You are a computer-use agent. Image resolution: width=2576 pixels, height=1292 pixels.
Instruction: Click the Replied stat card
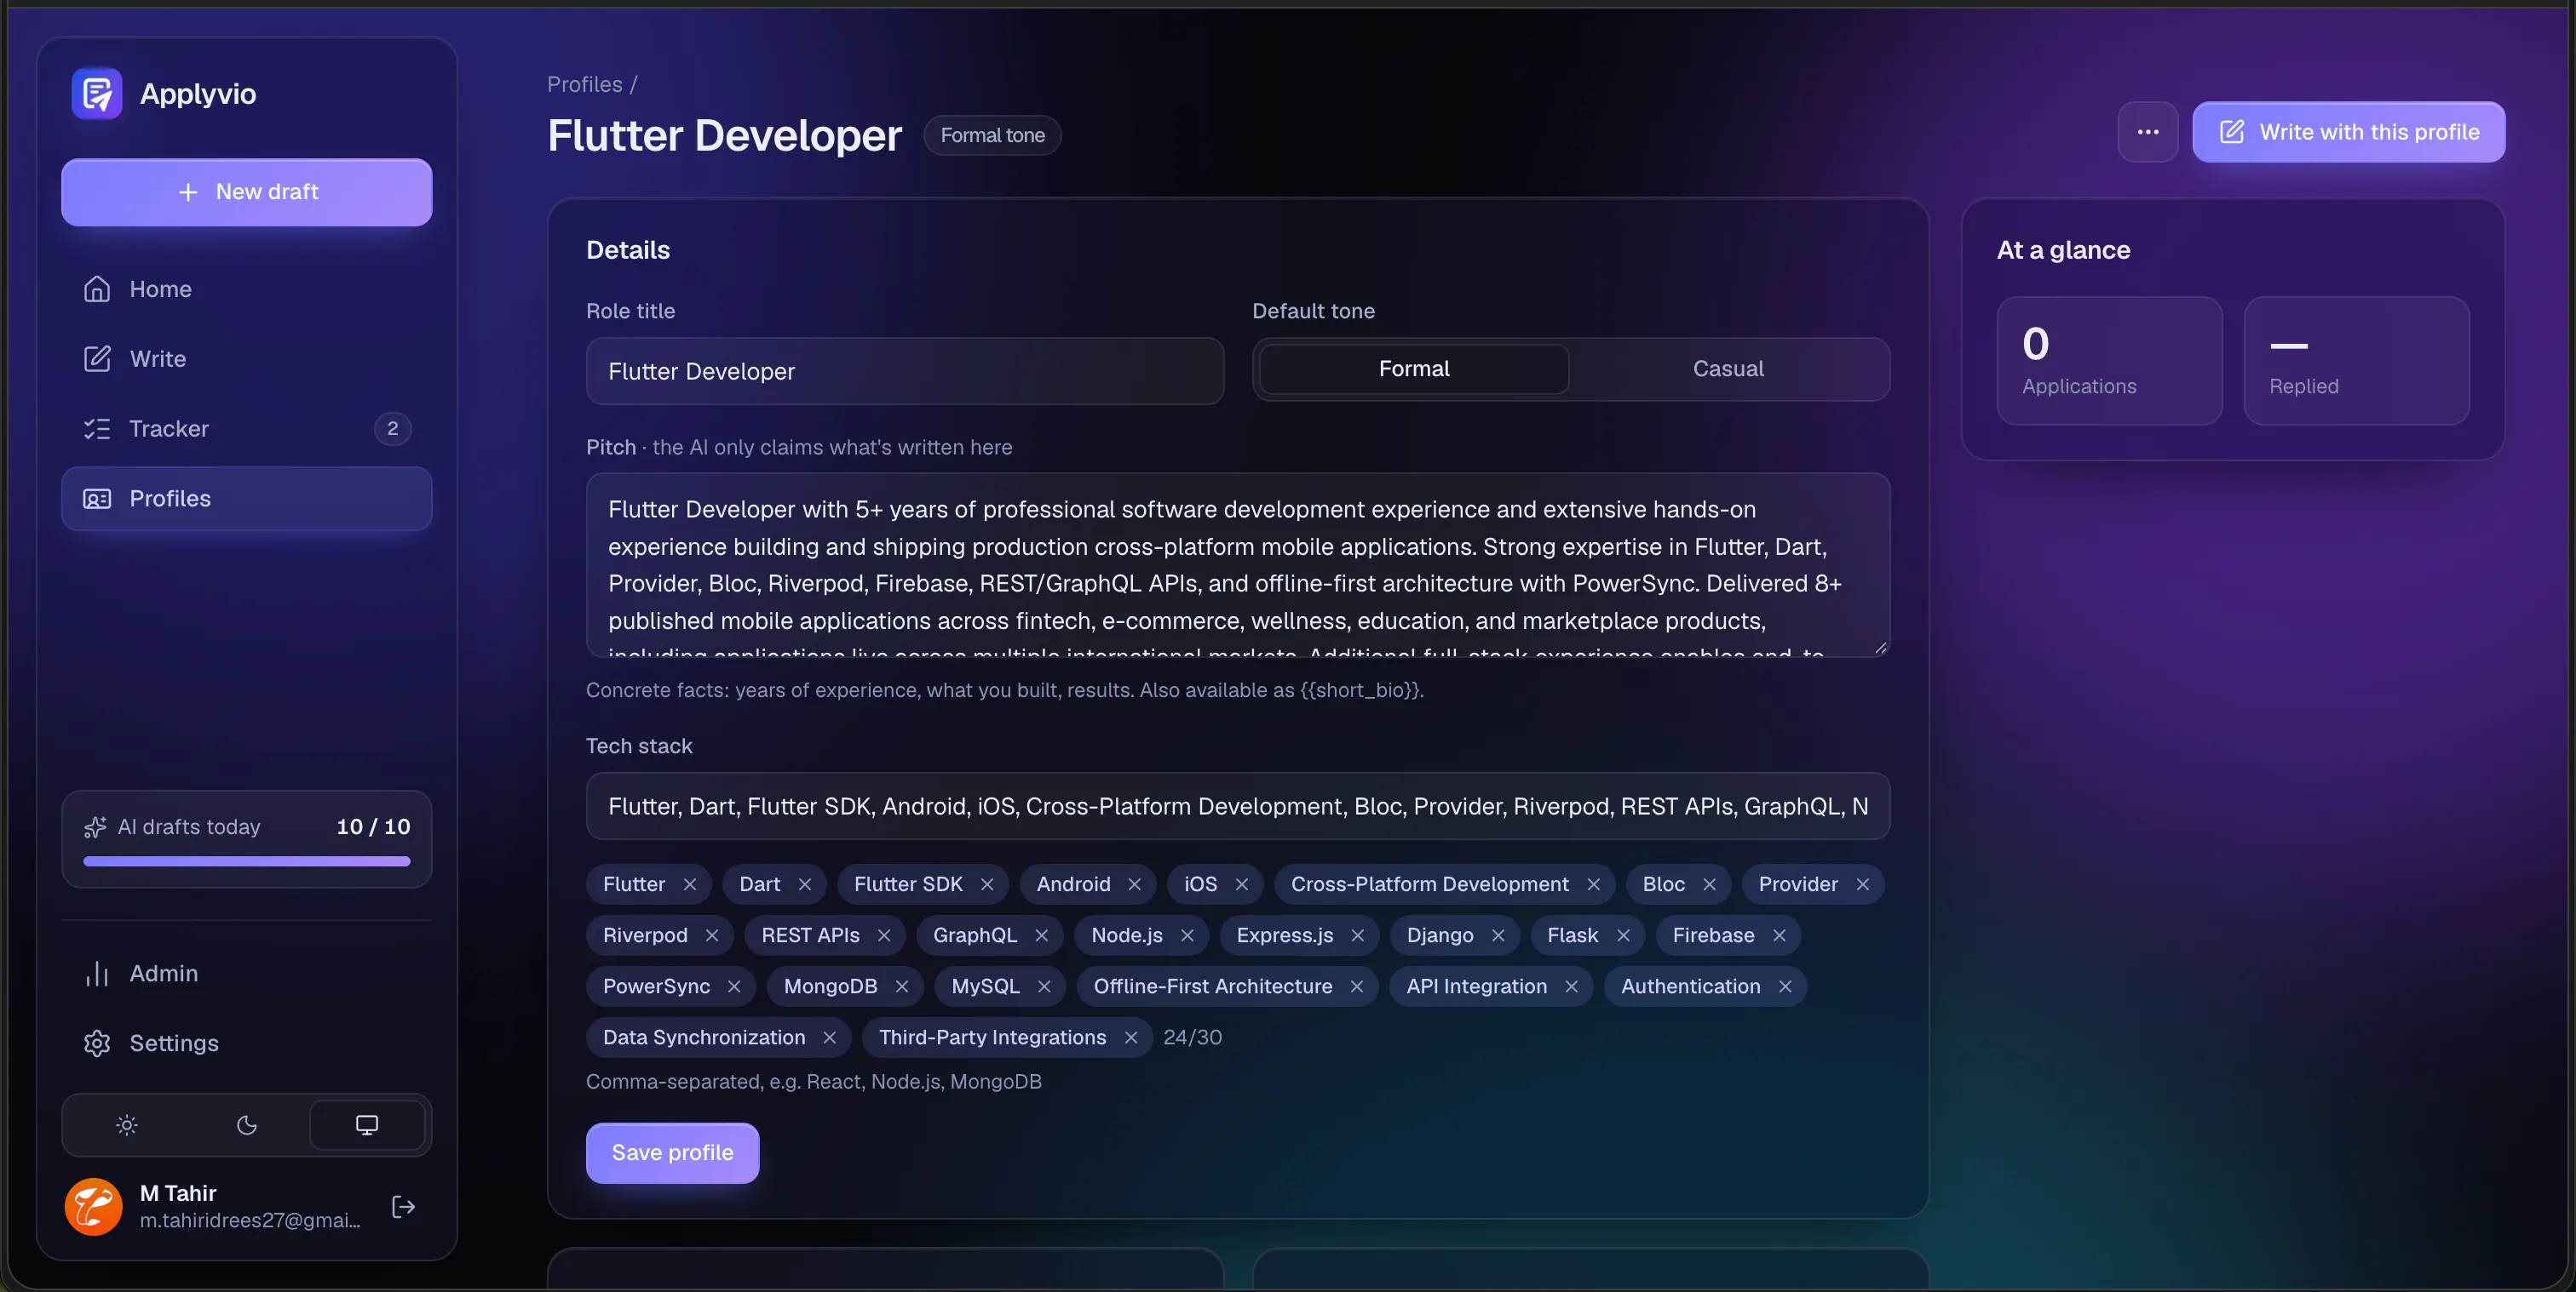click(x=2356, y=361)
